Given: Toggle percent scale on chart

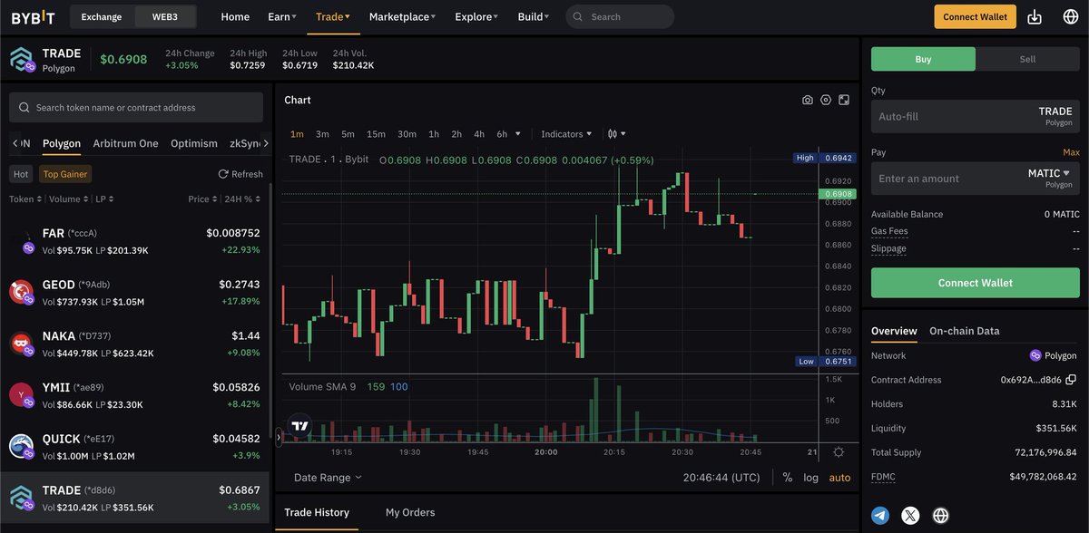Looking at the screenshot, I should [x=788, y=477].
